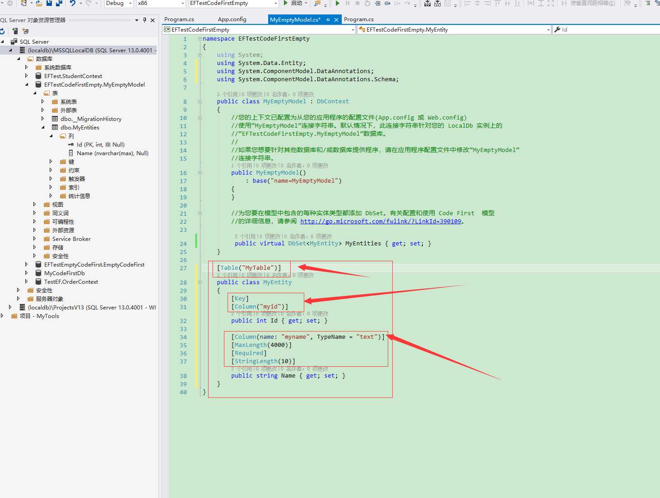Click the dbo.MyEntities table icon
Screen dimensions: 660x498
click(55, 128)
